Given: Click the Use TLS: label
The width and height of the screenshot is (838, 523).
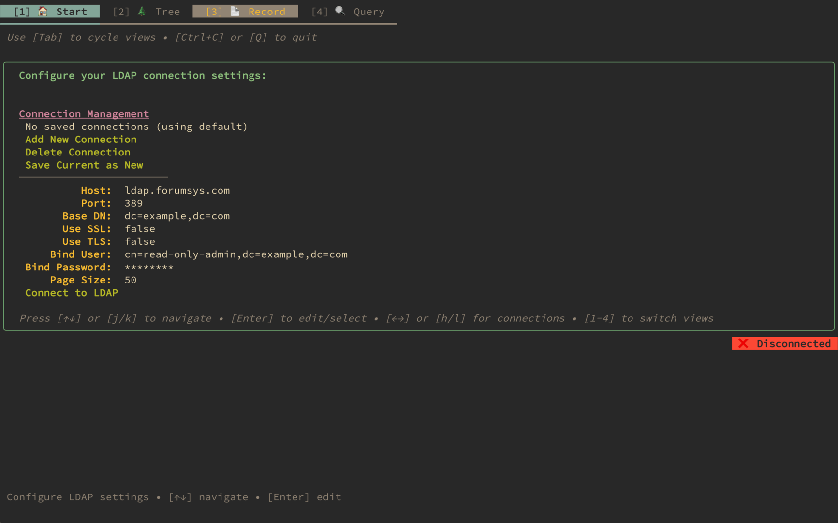Looking at the screenshot, I should point(87,241).
